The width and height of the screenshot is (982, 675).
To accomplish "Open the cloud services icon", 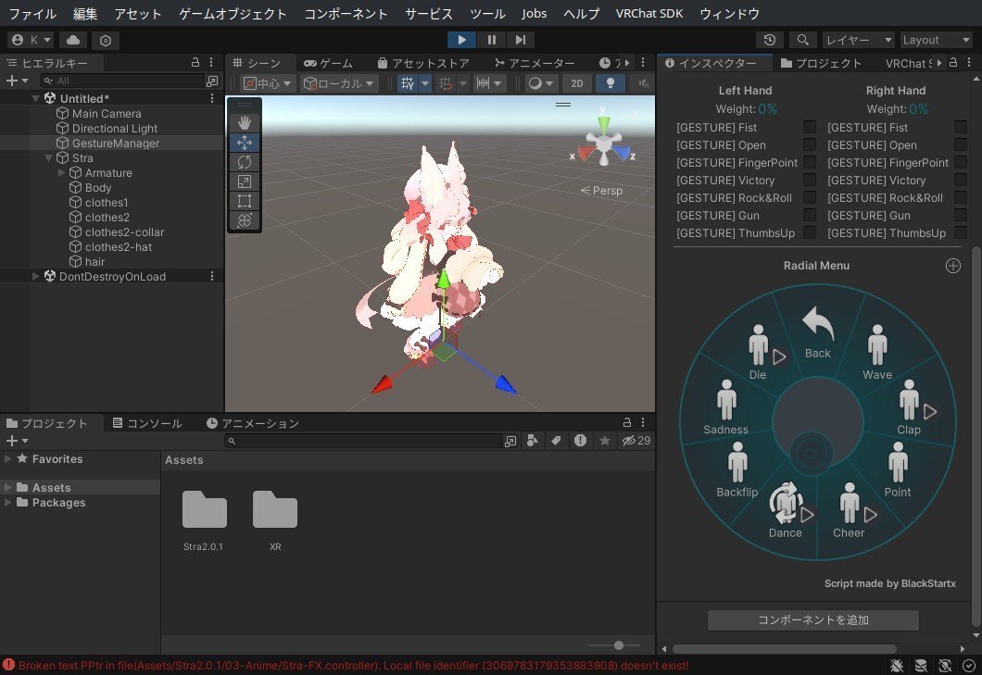I will coord(73,40).
